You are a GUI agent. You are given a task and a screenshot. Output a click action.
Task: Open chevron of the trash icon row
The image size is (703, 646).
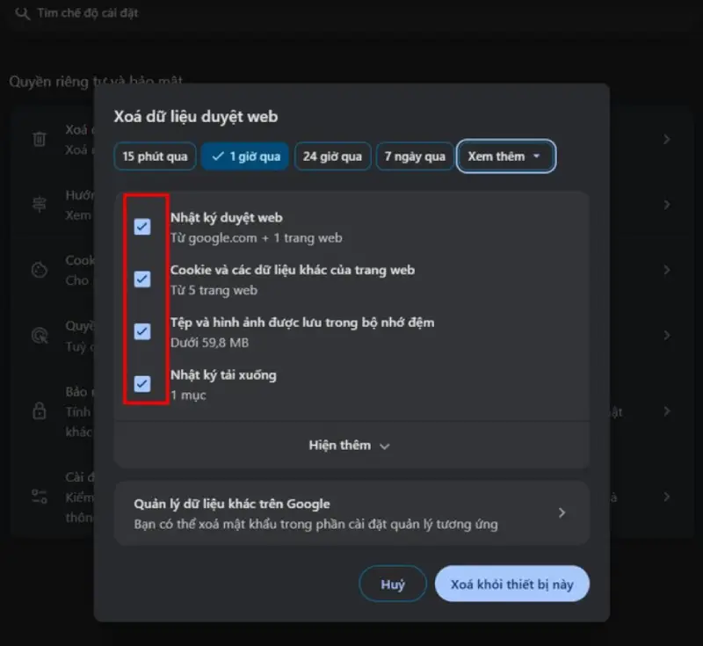667,140
